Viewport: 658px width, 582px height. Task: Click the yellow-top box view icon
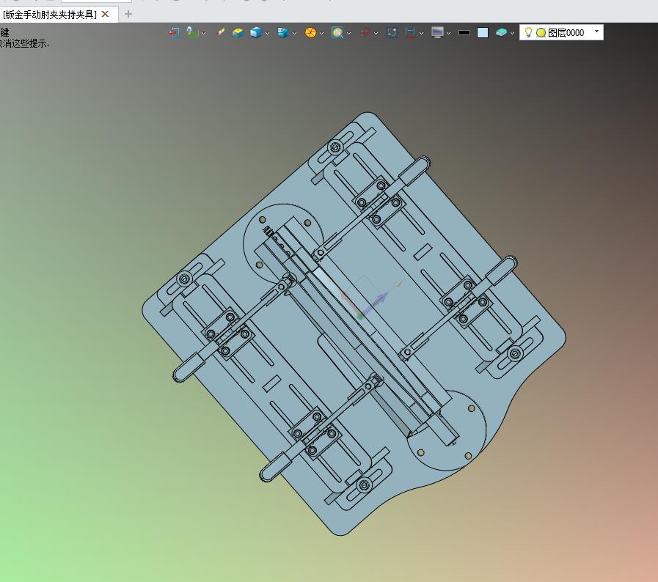click(238, 32)
